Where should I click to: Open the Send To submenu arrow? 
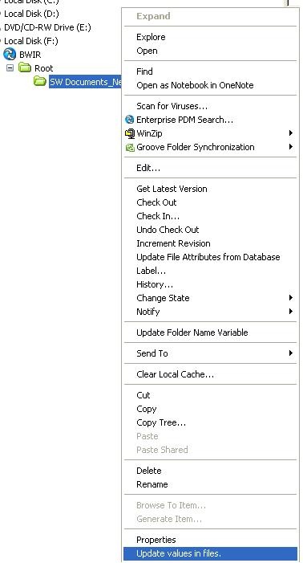pyautogui.click(x=291, y=353)
